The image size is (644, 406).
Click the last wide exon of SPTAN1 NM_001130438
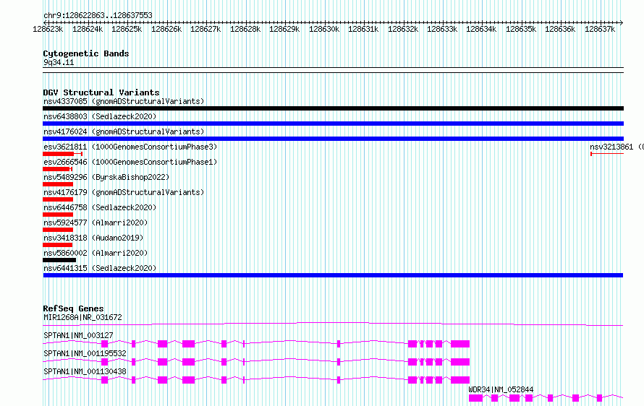[460, 380]
